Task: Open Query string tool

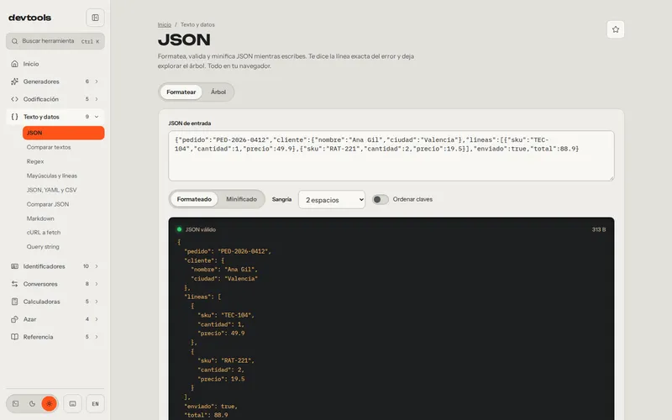Action: point(64,247)
